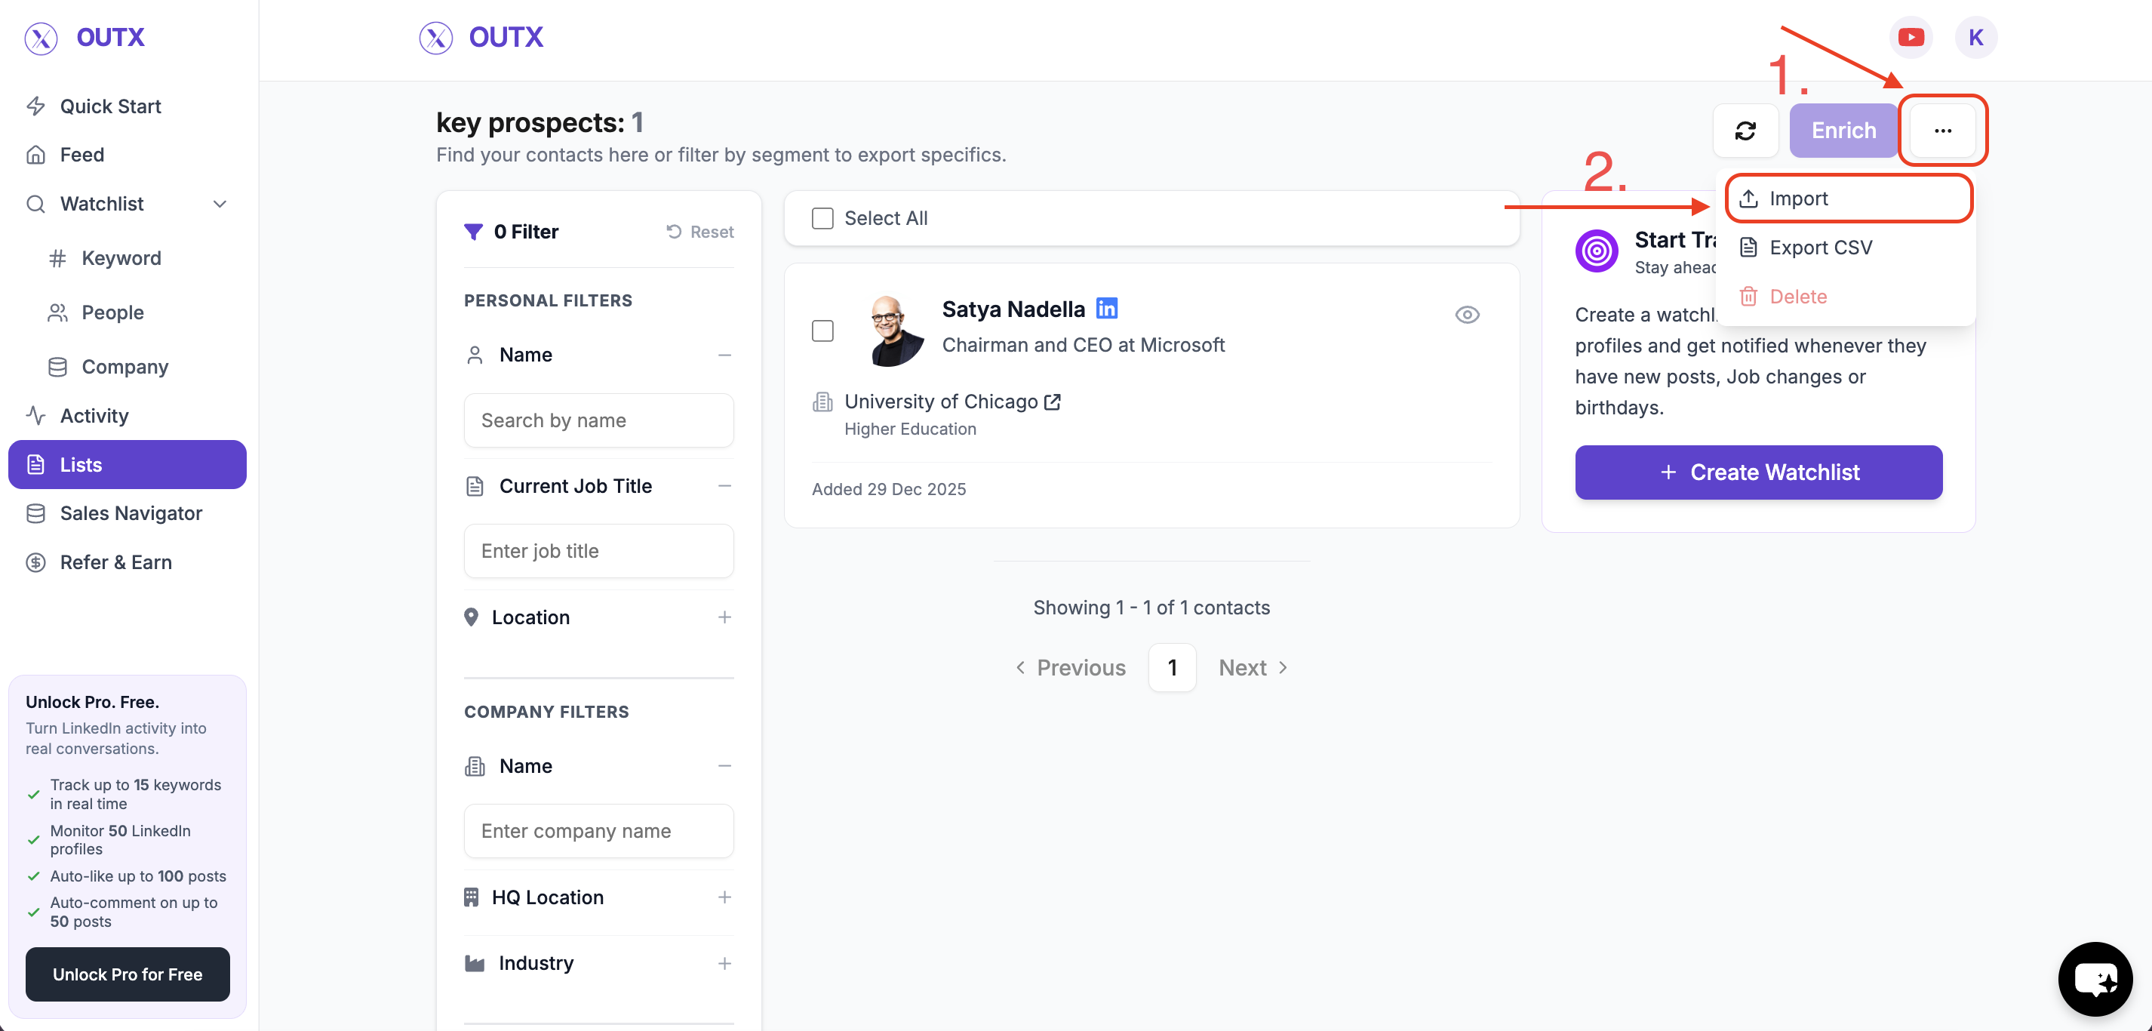Check the Select All checkbox

pos(822,218)
